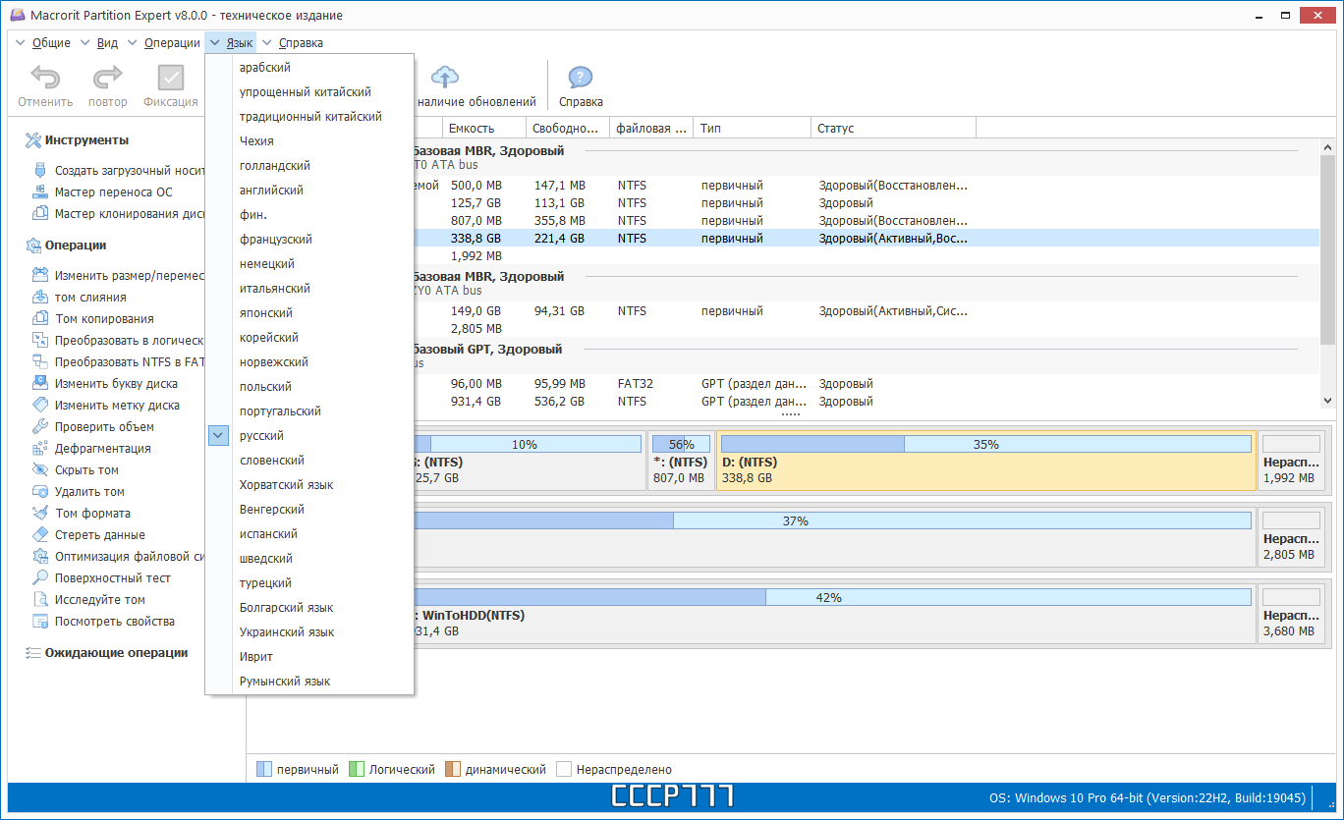Click Мастер переноса ОС link
The width and height of the screenshot is (1344, 820).
click(113, 192)
